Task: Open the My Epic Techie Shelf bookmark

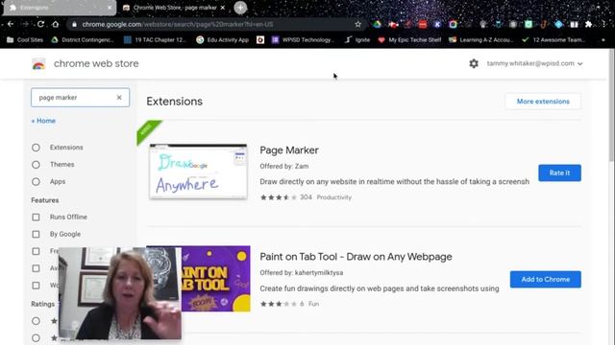Action: pos(409,40)
